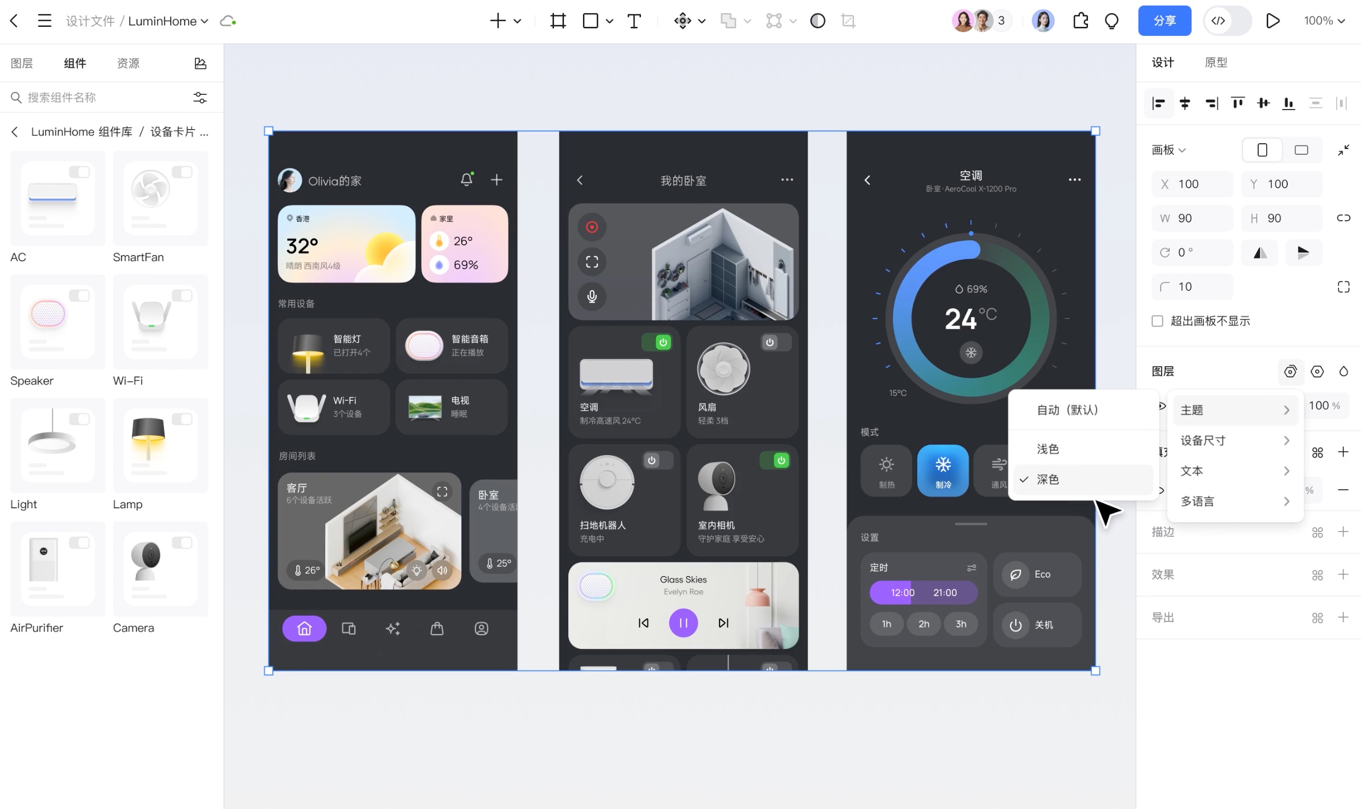
Task: Choose 自动（默认） theme option
Action: point(1083,410)
